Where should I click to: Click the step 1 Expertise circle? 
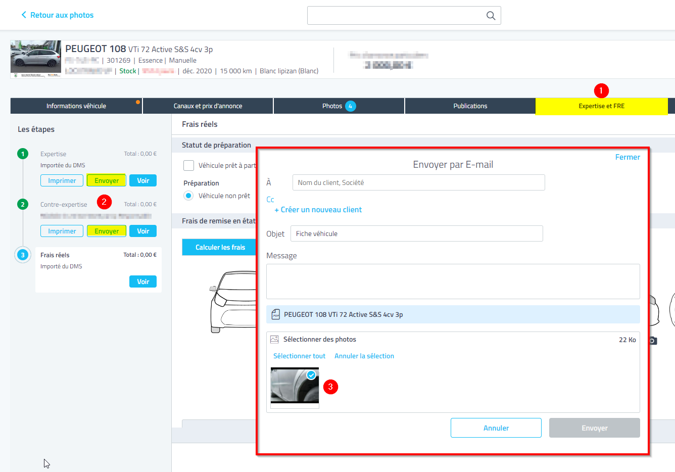click(x=23, y=154)
